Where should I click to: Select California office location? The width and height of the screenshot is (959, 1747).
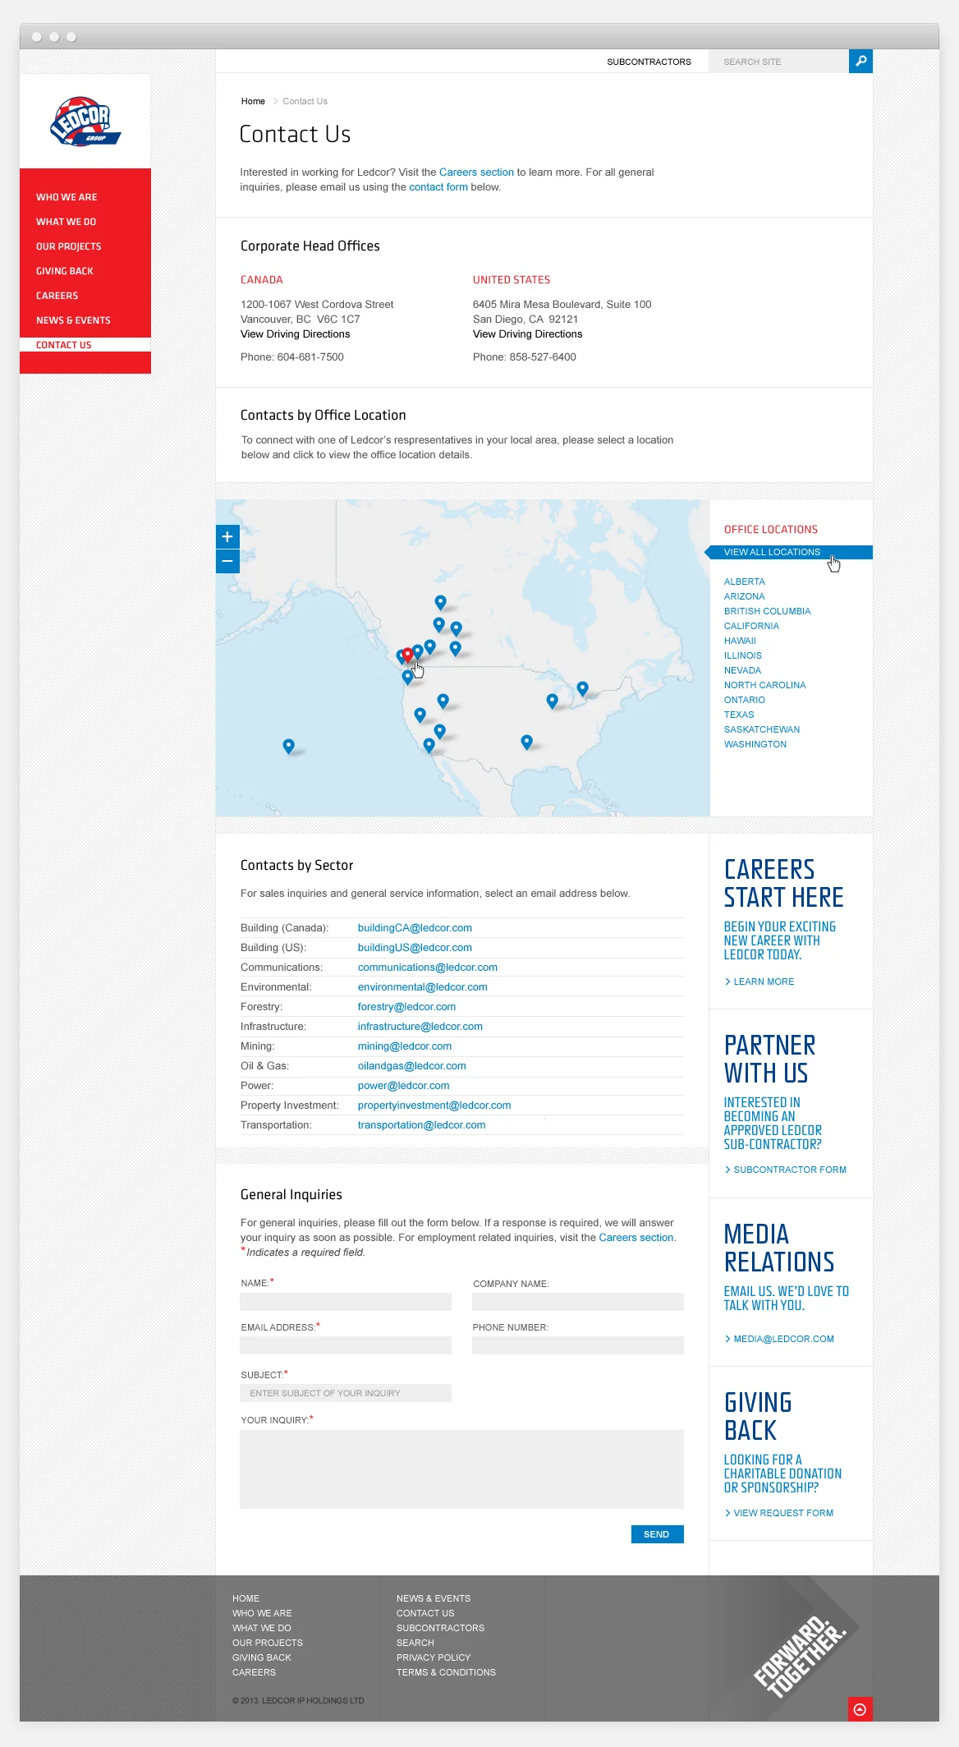pos(751,626)
